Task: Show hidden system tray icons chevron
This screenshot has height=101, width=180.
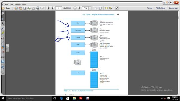Action: point(162,98)
